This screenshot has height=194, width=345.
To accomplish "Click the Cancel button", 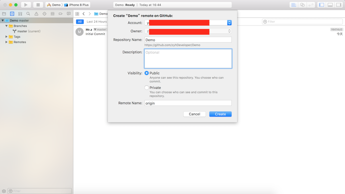I will click(x=194, y=114).
